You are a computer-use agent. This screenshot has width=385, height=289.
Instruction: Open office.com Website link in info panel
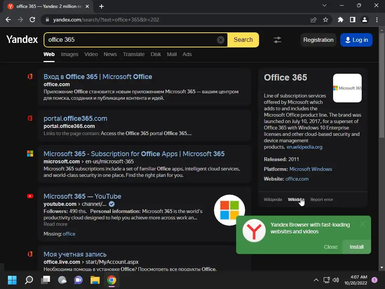click(x=297, y=179)
